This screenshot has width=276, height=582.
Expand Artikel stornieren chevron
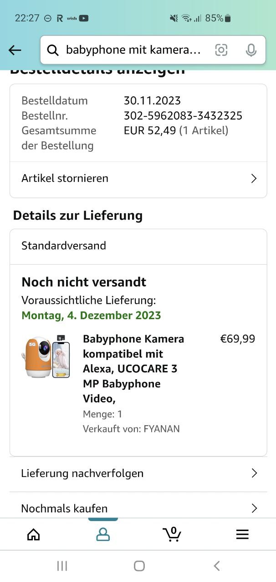pos(254,179)
